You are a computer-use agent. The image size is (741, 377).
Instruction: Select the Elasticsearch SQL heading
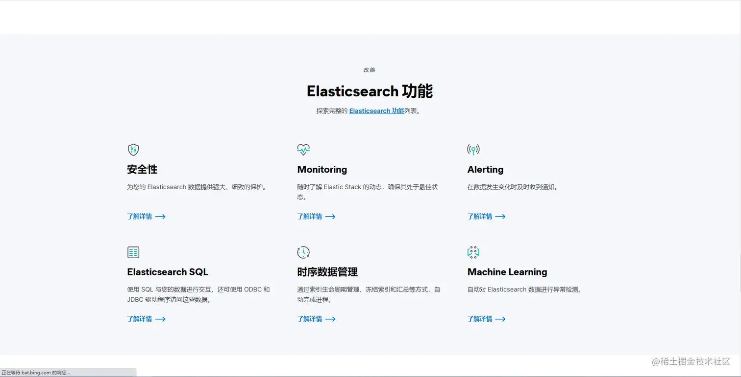point(168,272)
